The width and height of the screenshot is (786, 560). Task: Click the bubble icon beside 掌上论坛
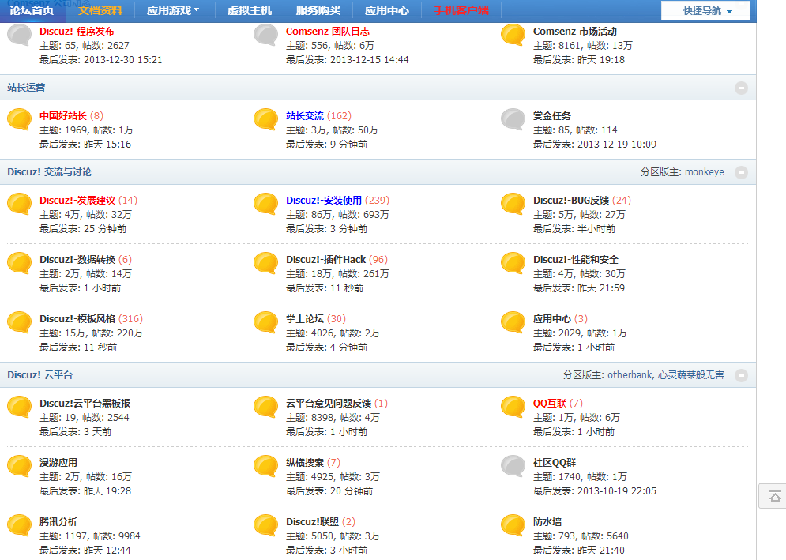point(265,323)
